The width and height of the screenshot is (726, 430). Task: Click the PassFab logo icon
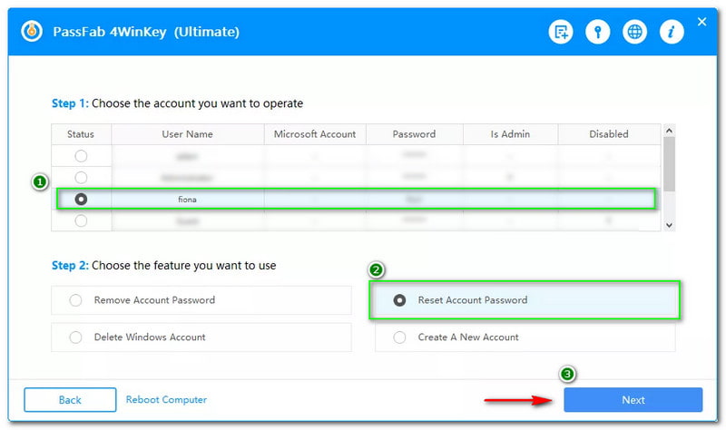(34, 32)
